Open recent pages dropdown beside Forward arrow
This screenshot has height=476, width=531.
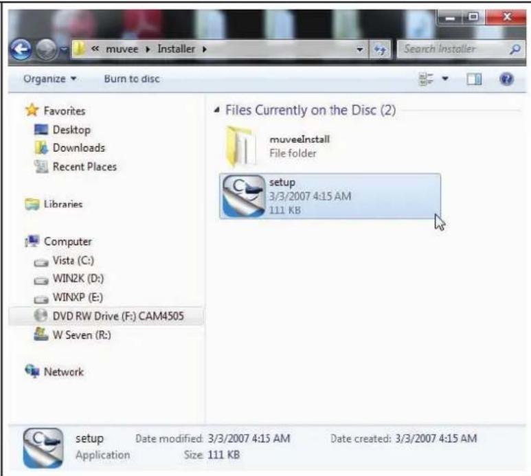(x=63, y=49)
